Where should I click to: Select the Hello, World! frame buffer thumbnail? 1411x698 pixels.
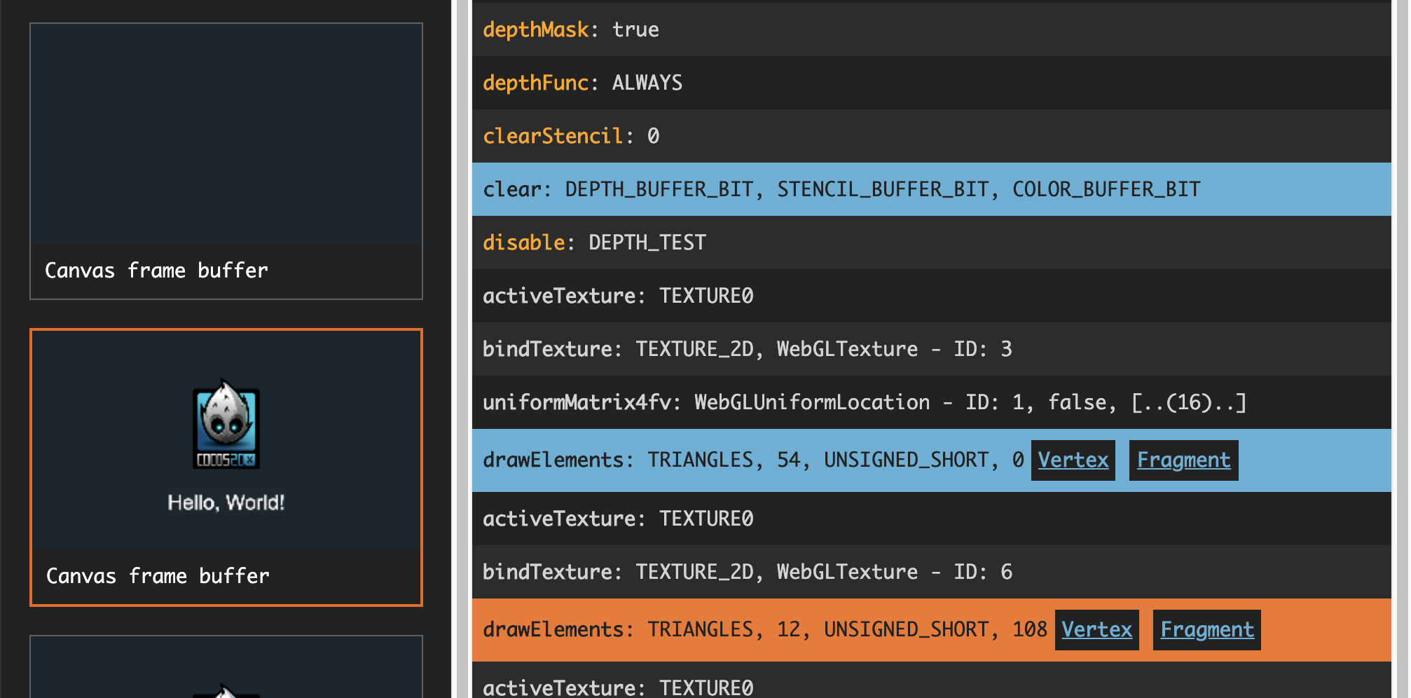(226, 467)
